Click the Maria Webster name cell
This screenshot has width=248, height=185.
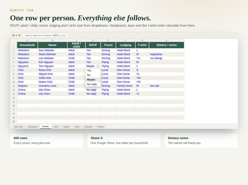(53, 54)
